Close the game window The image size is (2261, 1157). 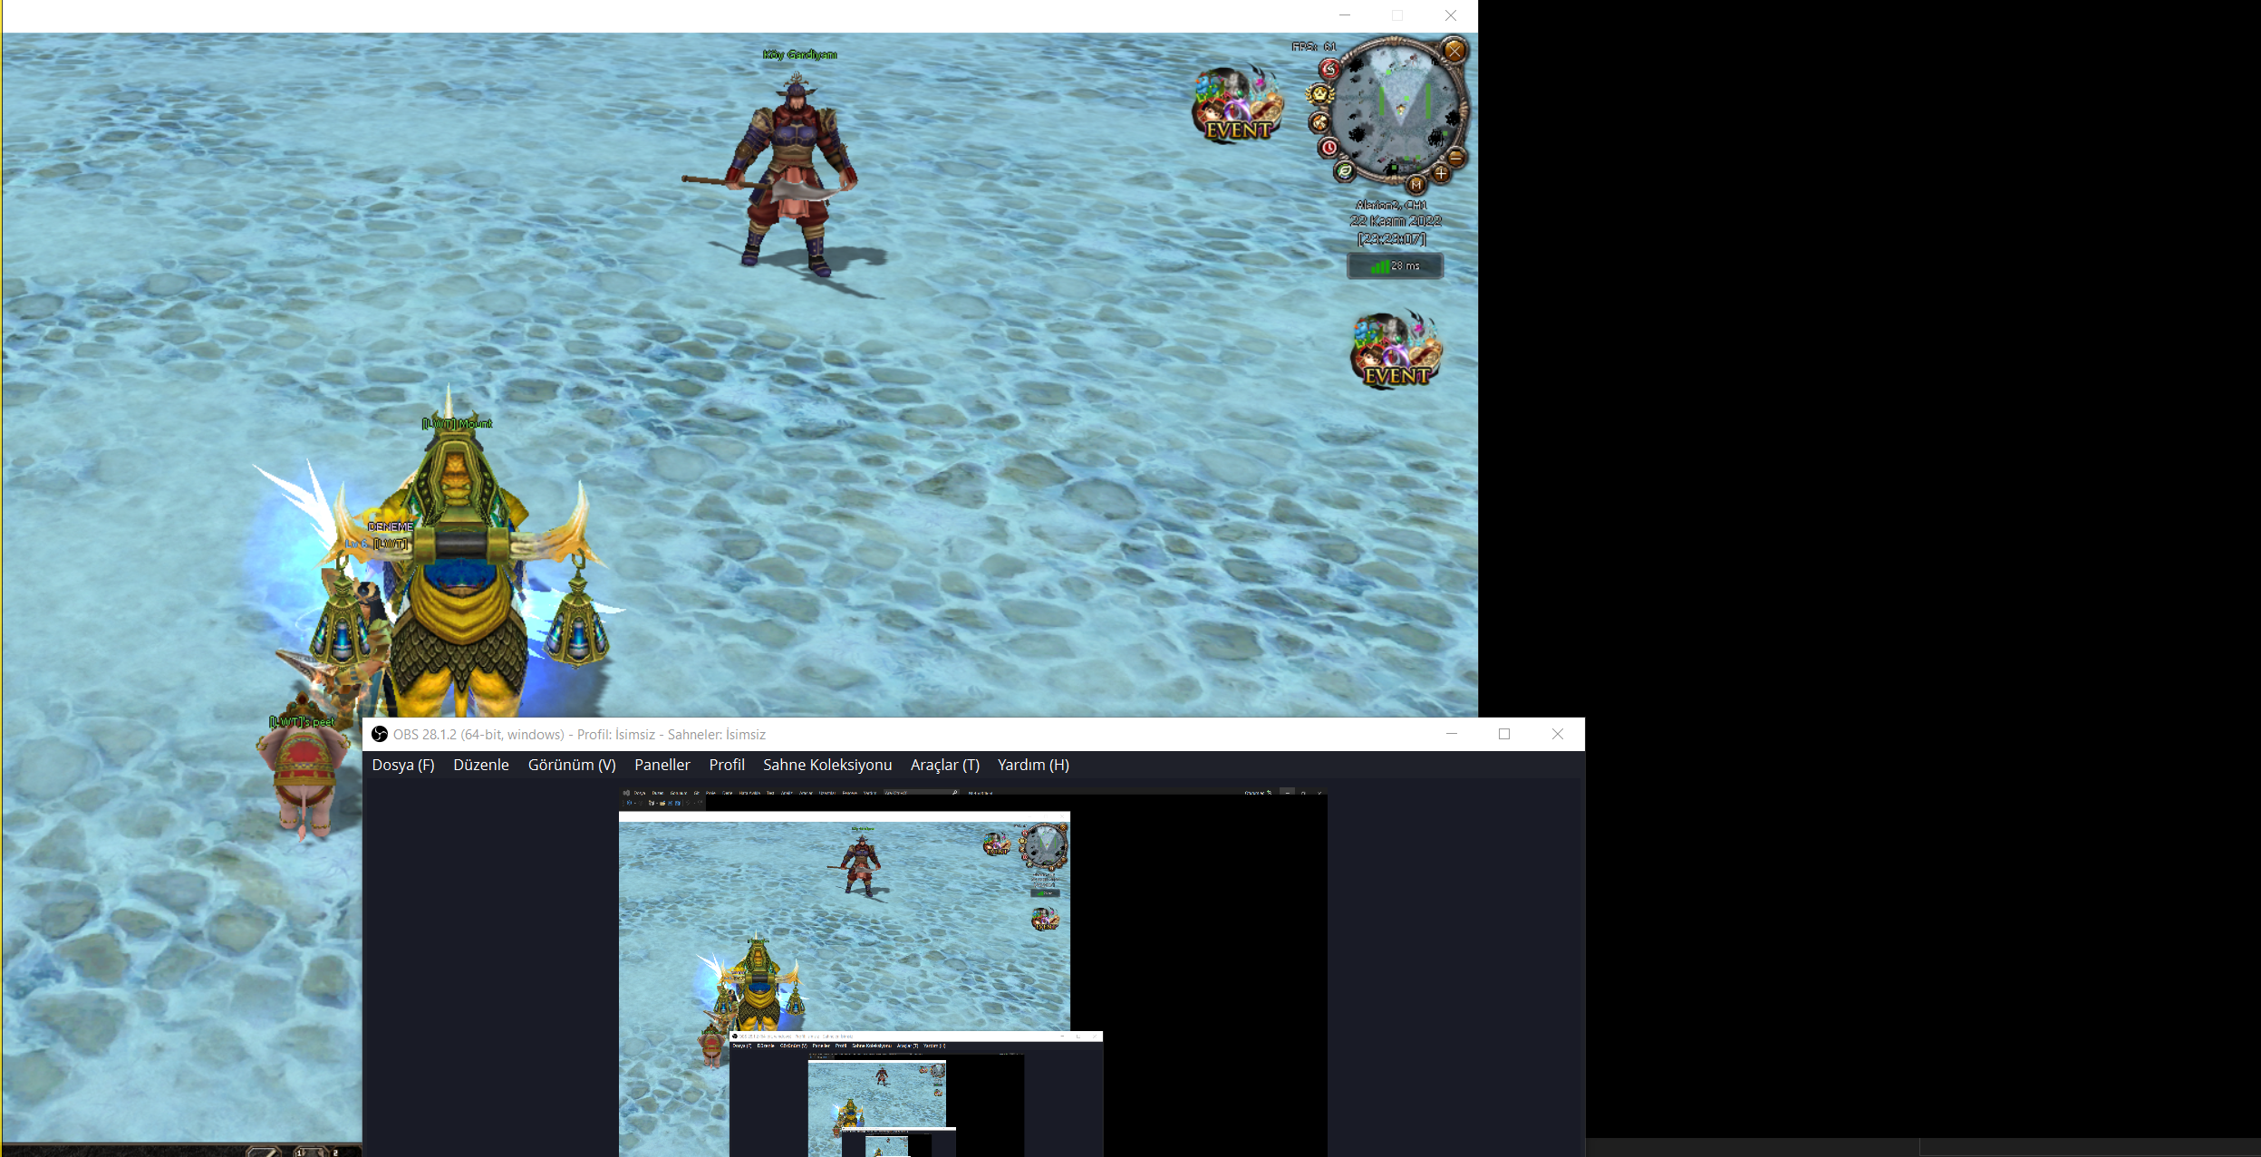tap(1451, 15)
